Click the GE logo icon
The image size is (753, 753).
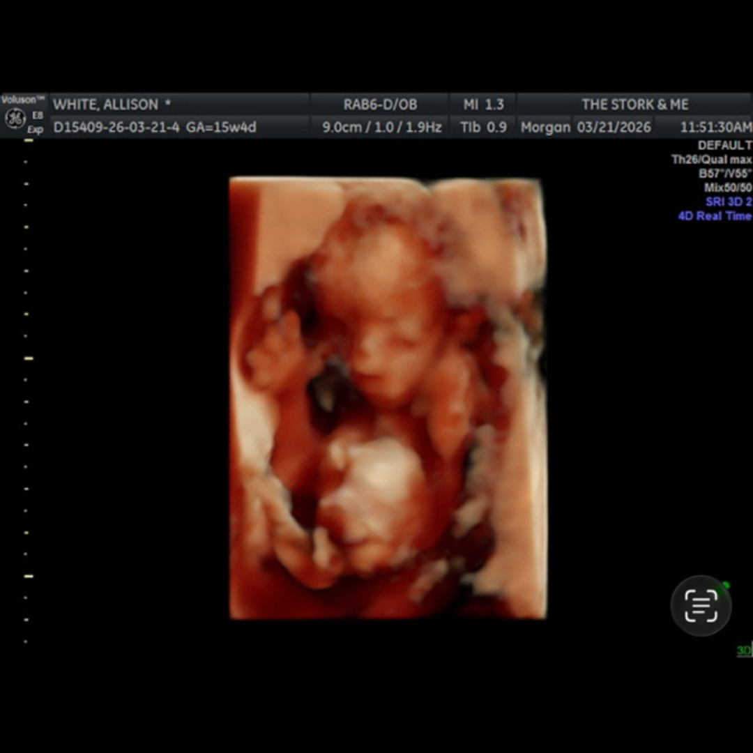(15, 119)
